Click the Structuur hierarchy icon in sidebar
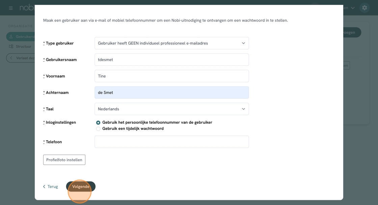Viewport: 378px width, 205px height. (11, 47)
